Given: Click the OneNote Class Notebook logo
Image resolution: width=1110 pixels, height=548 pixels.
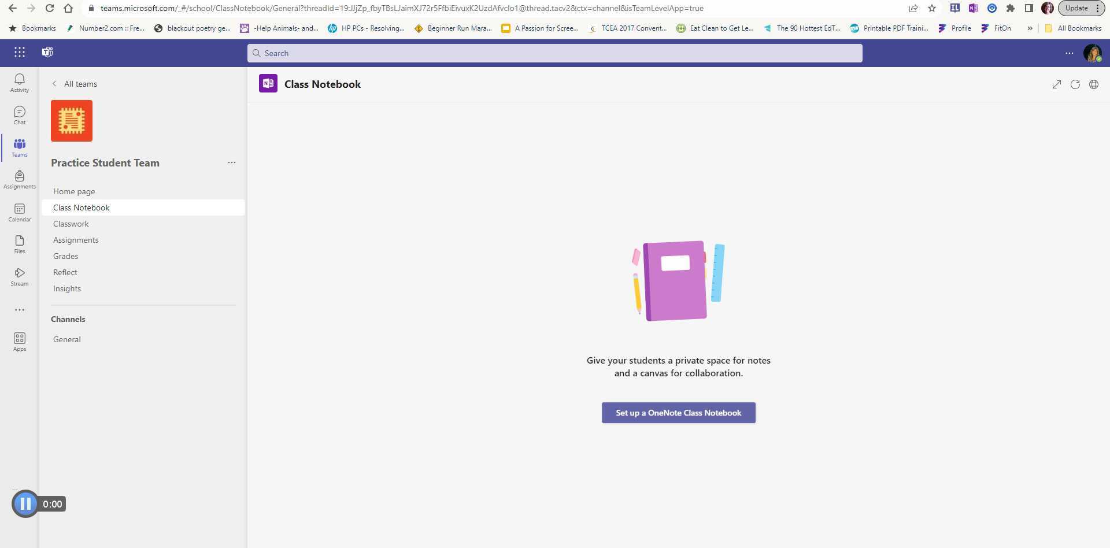Looking at the screenshot, I should tap(268, 83).
